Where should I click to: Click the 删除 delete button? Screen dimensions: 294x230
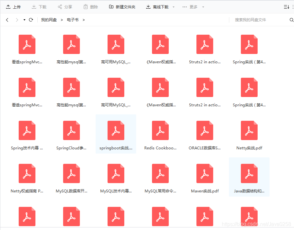[91, 7]
